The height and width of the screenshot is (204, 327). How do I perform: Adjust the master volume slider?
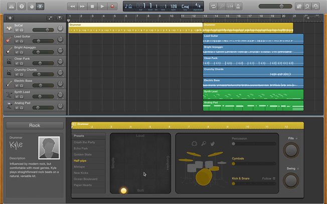(x=275, y=6)
